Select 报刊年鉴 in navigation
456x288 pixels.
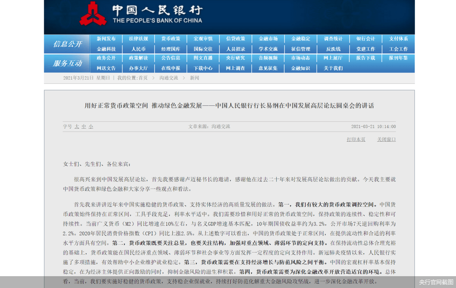point(399,58)
